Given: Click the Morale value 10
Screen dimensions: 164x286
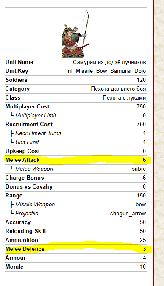Looking at the screenshot, I should click(x=143, y=267).
